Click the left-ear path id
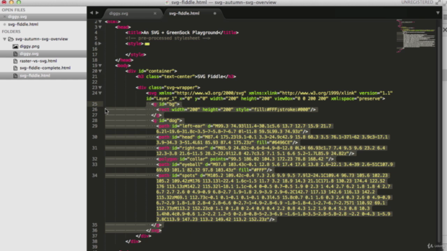 click(x=189, y=126)
